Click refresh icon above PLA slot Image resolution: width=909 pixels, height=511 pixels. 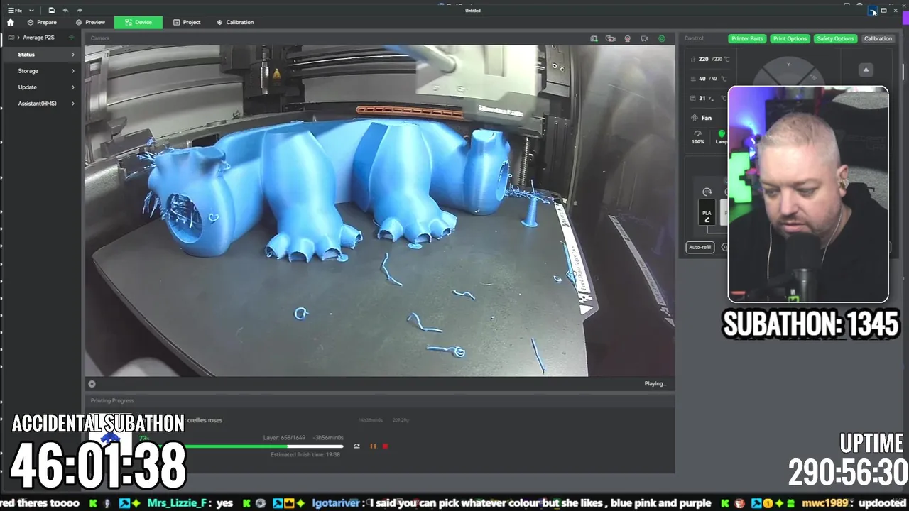(x=707, y=192)
